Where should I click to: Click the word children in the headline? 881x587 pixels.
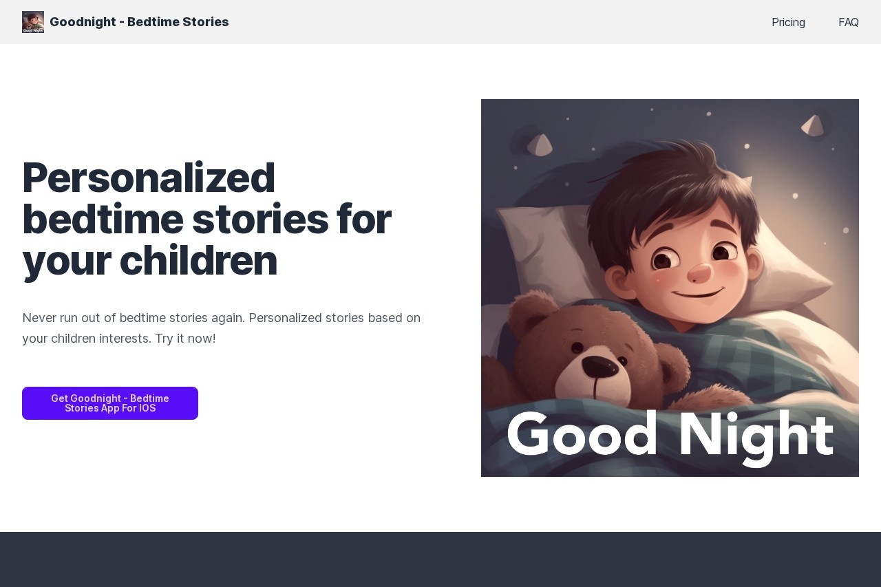pyautogui.click(x=198, y=261)
